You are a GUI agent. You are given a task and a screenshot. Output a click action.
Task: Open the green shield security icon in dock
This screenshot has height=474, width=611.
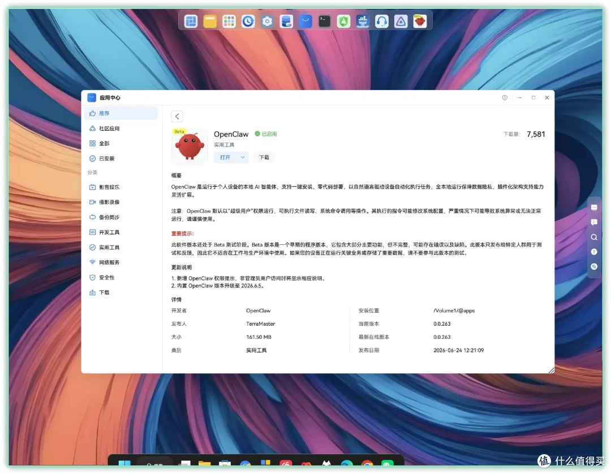click(343, 21)
